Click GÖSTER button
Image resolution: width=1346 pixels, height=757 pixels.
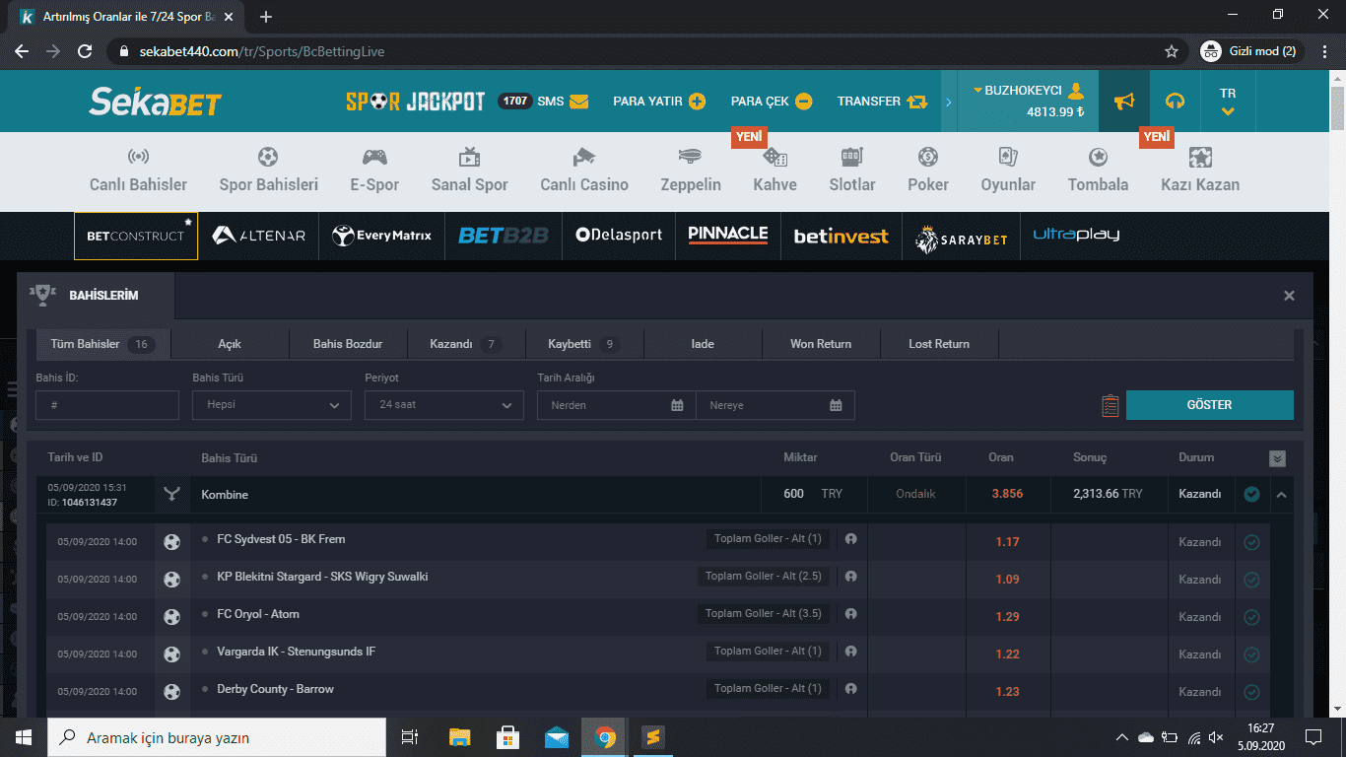point(1210,405)
